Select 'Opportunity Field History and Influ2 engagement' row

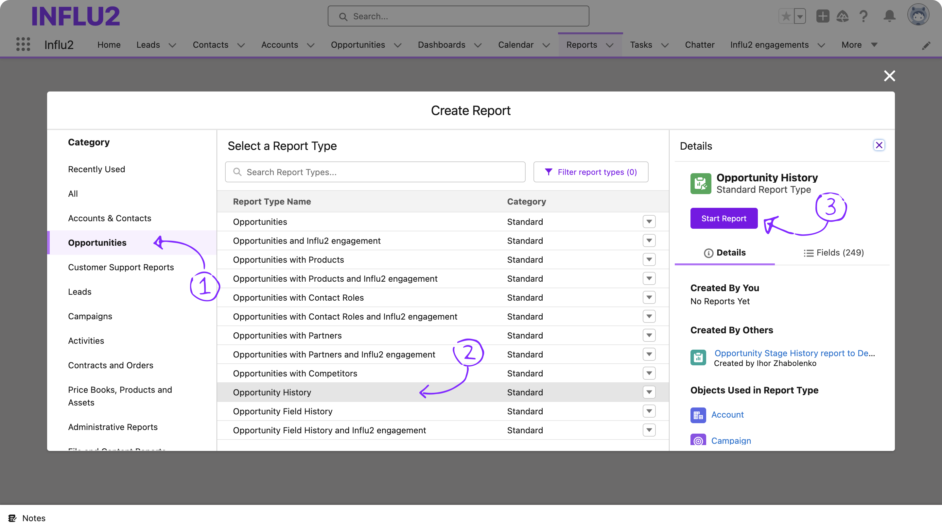point(443,430)
